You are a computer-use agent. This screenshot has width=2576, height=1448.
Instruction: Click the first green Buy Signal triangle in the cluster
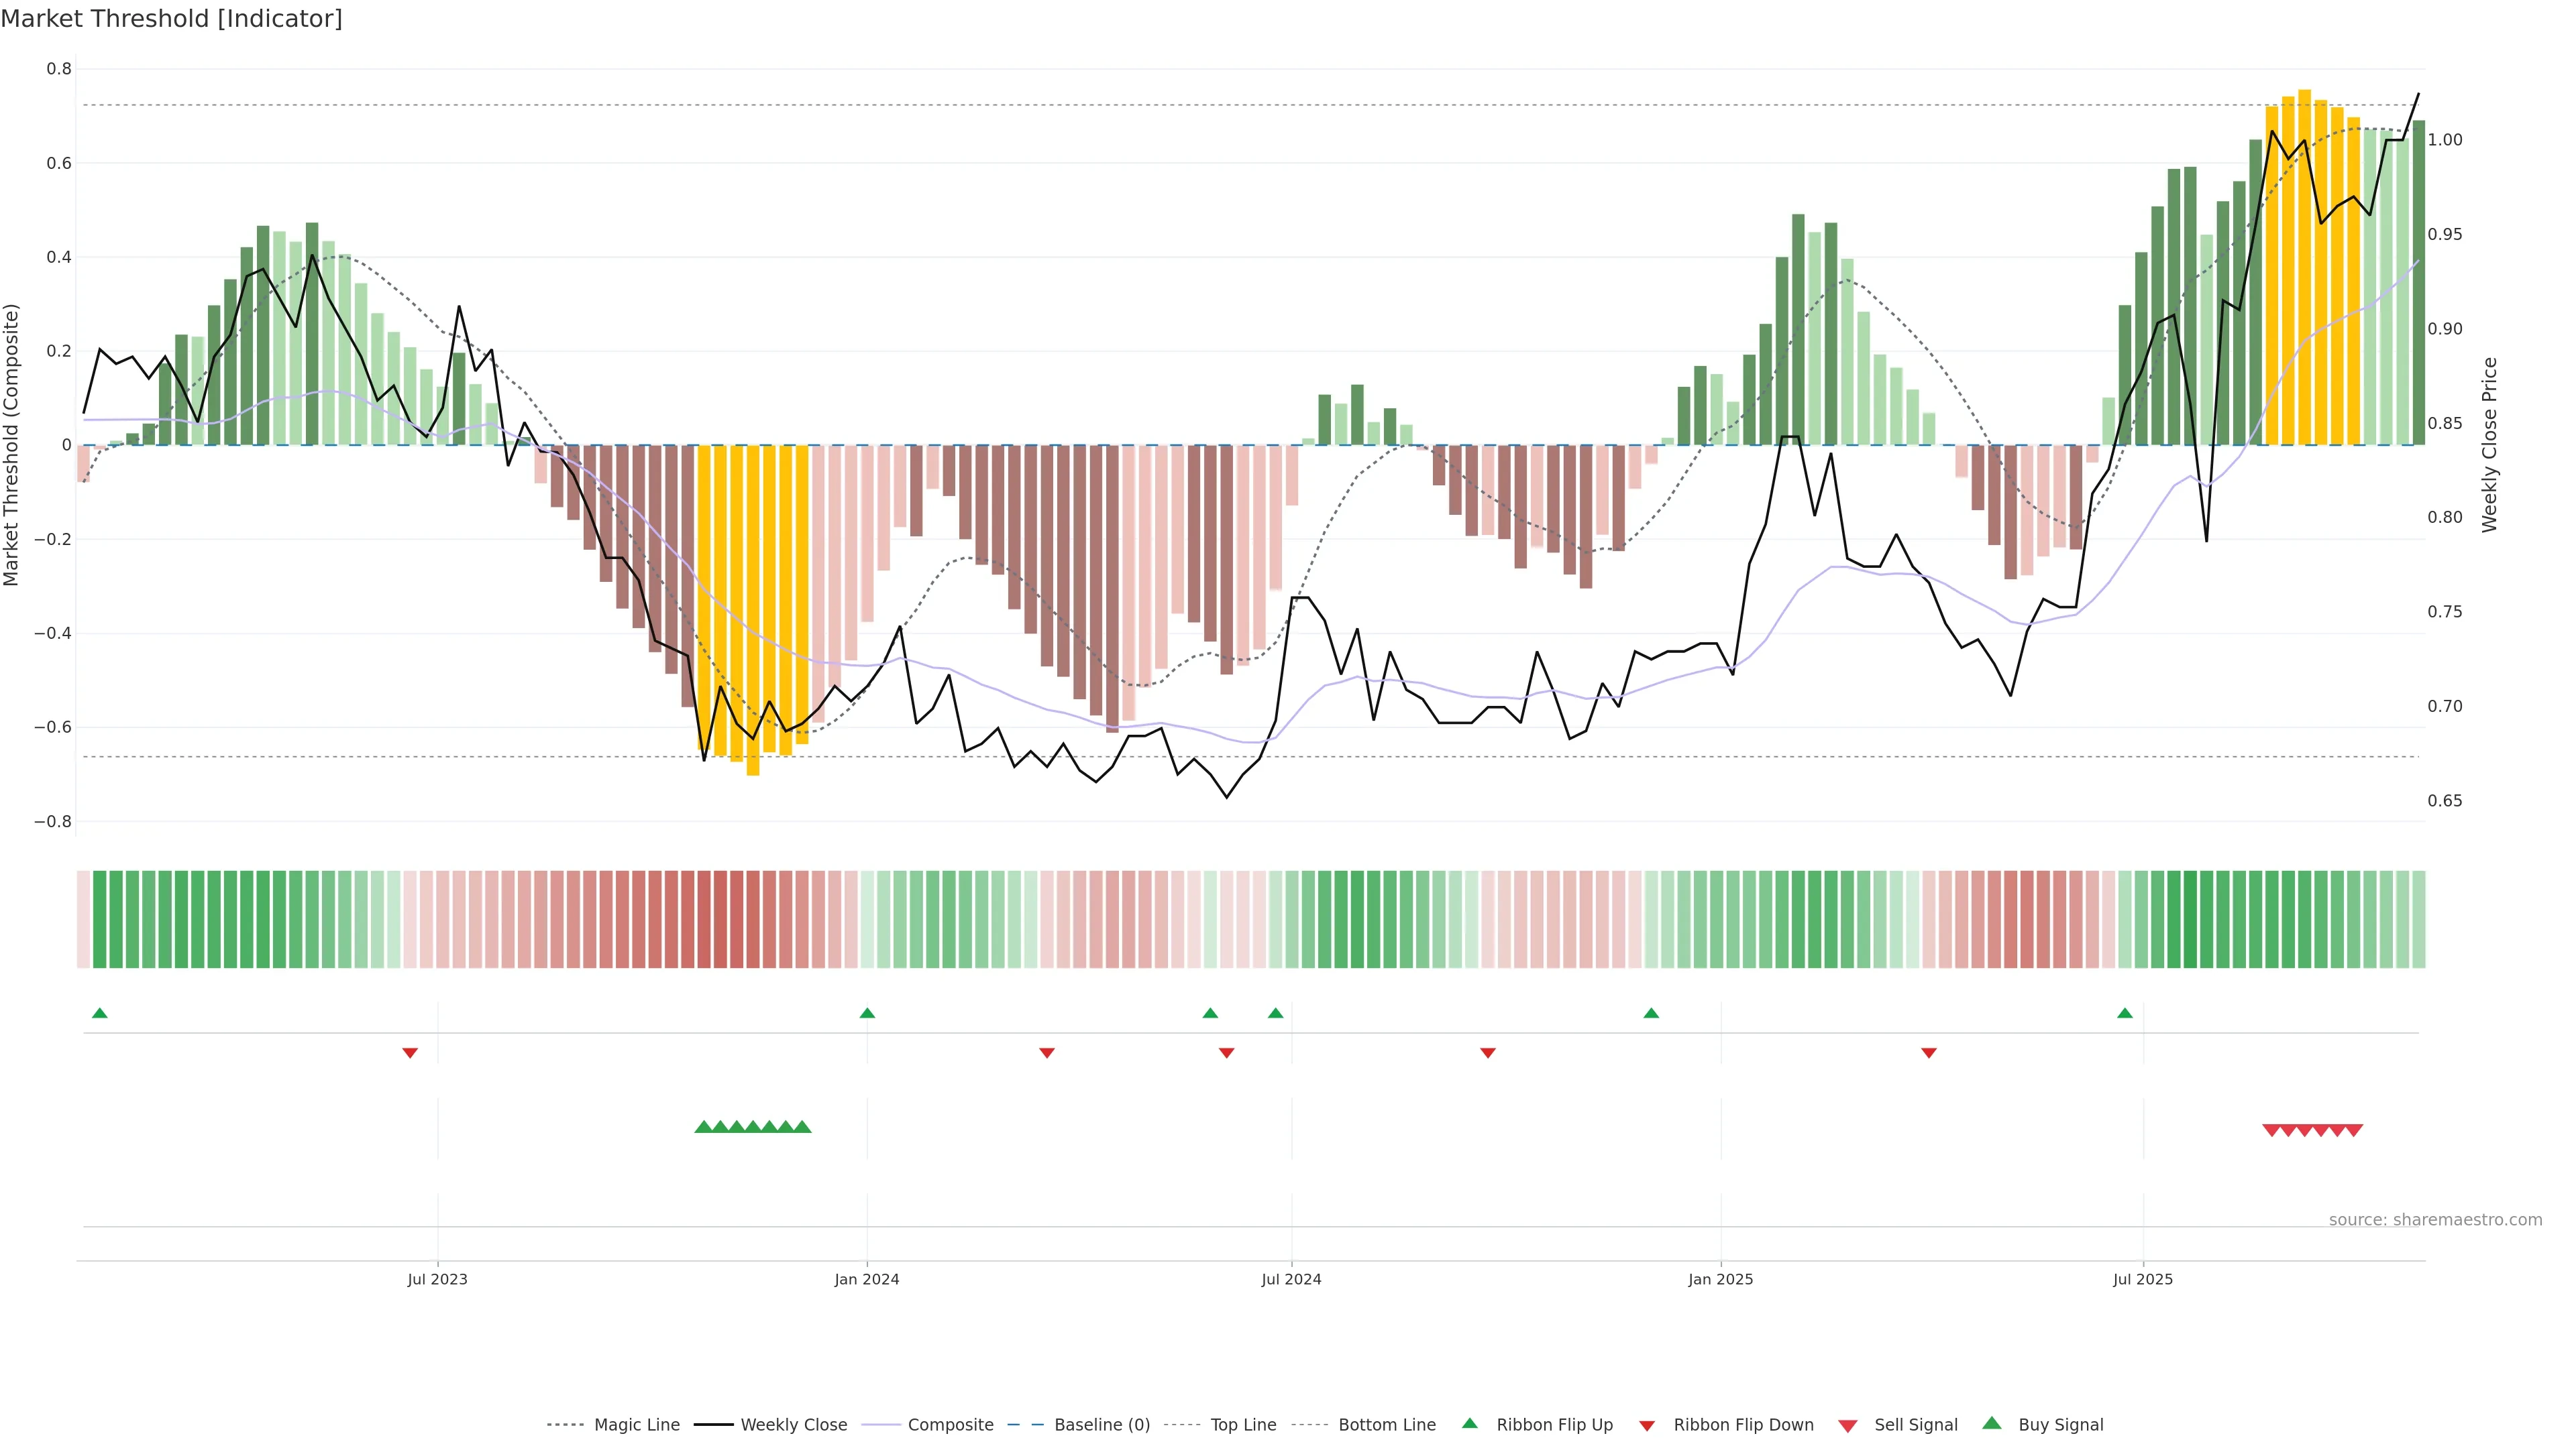703,1127
